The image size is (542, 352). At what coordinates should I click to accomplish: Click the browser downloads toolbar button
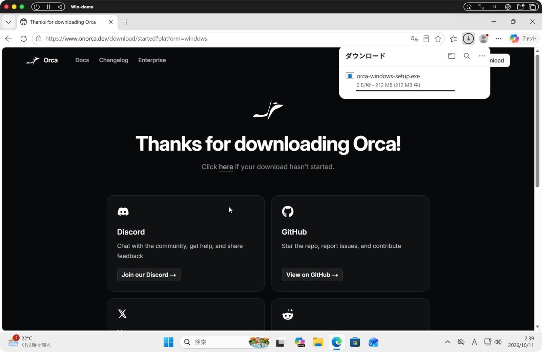pos(468,39)
